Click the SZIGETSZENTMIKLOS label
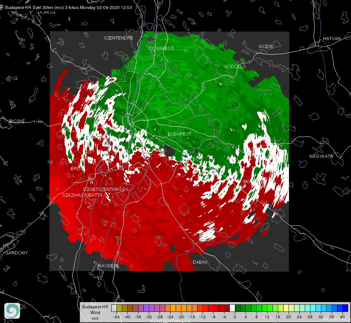Screen dimensions: 351x323 [x=106, y=189]
